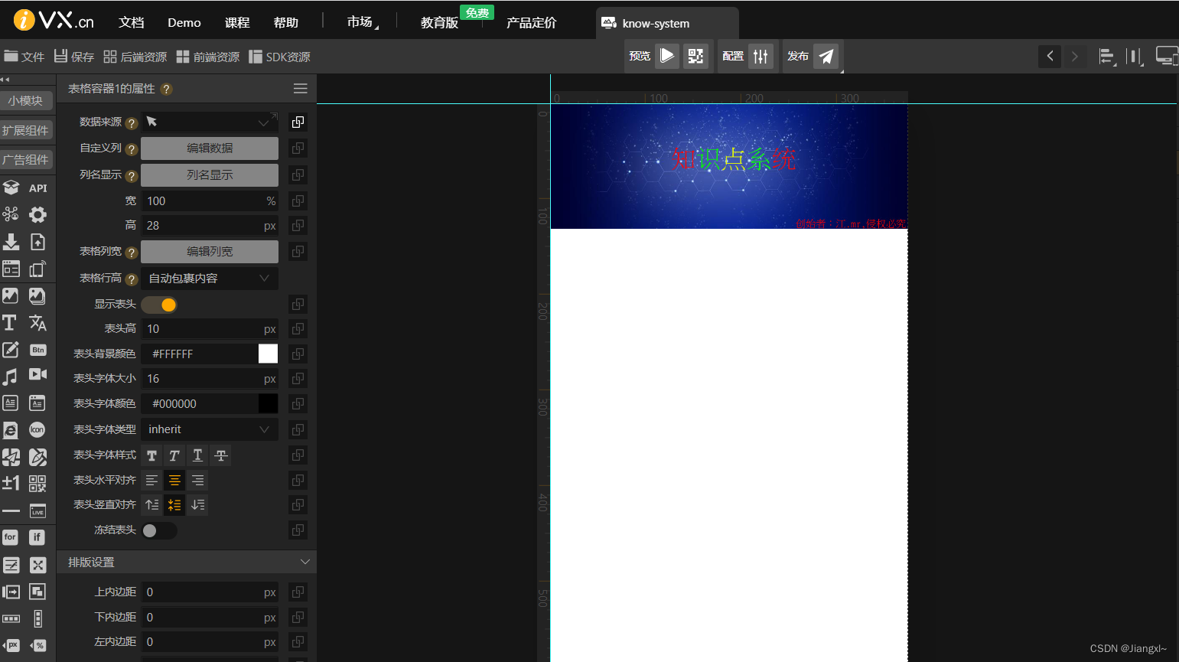Toggle the 显示表头 switch
Screen dimensions: 1179x662
[x=159, y=305]
